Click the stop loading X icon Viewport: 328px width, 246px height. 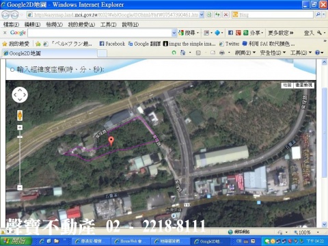point(225,15)
